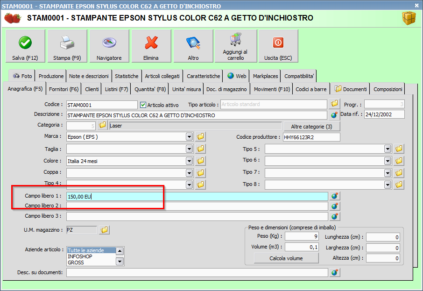The width and height of the screenshot is (423, 291).
Task: Expand the Tipo 8 dropdown
Action: (x=388, y=185)
